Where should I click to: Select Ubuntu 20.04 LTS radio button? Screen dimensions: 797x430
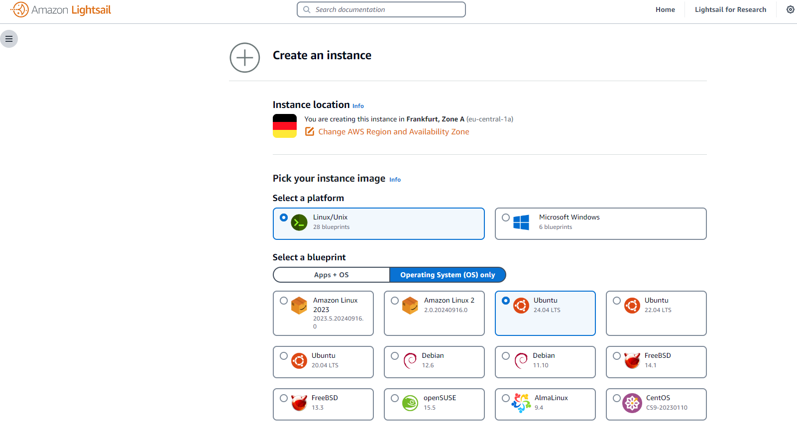tap(284, 356)
